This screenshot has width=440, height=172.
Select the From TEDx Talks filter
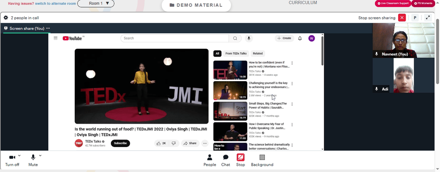(236, 54)
